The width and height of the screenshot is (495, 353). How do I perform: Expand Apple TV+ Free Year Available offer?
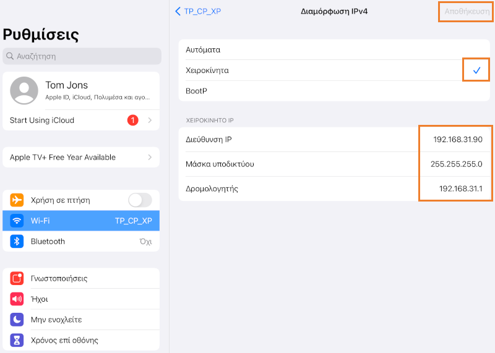pyautogui.click(x=81, y=158)
